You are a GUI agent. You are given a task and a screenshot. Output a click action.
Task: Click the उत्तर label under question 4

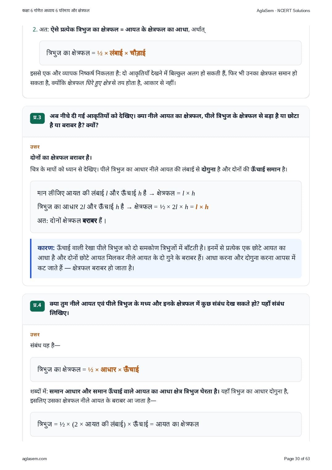pyautogui.click(x=35, y=335)
